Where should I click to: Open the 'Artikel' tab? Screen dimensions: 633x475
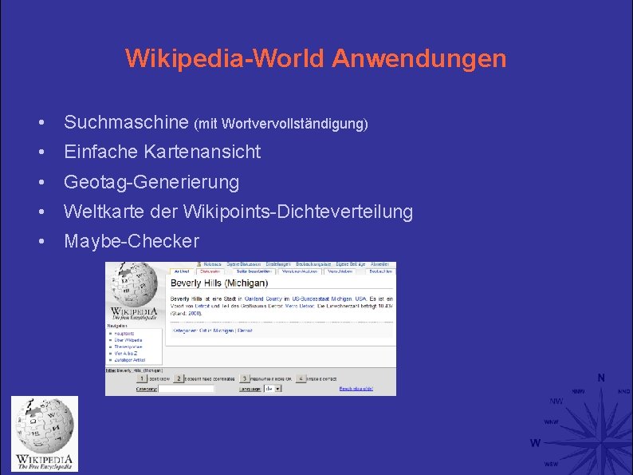182,271
